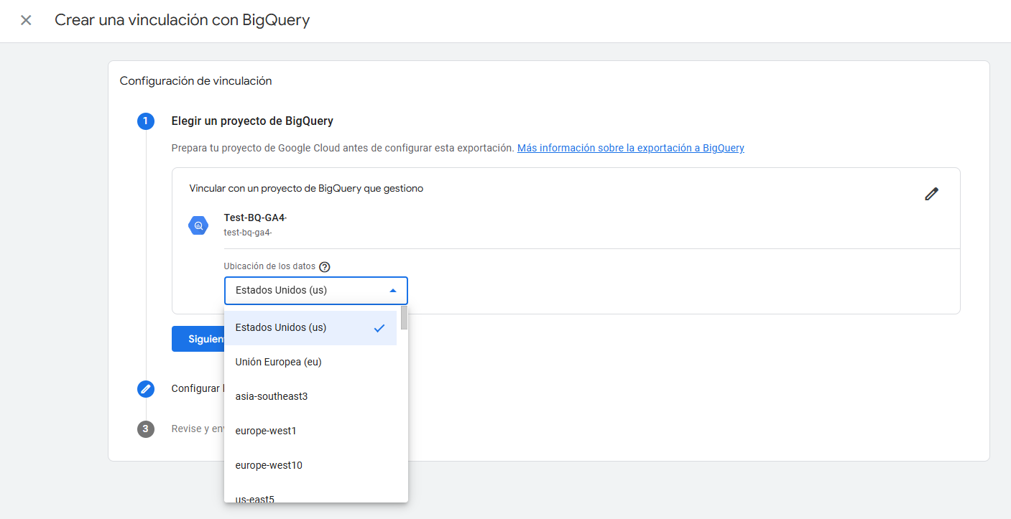
Task: Click the Test-BQ-GA4 project name
Action: (255, 218)
